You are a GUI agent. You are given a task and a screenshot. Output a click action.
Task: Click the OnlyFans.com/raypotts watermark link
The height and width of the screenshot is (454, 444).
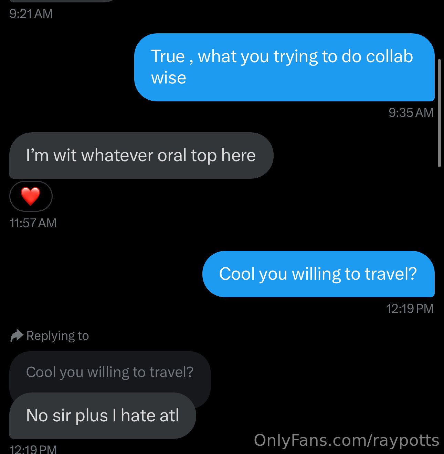tap(346, 440)
